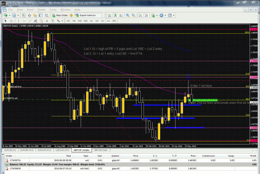Switch to the GBPUSD,Daily chart tab
This screenshot has width=260, height=174.
pyautogui.click(x=101, y=150)
